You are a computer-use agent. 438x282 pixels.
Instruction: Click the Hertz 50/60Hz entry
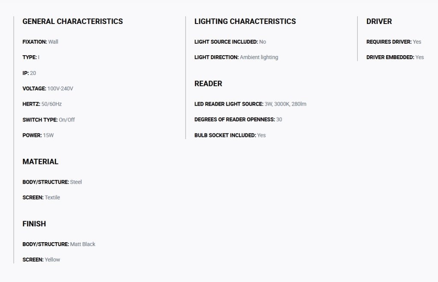point(42,104)
